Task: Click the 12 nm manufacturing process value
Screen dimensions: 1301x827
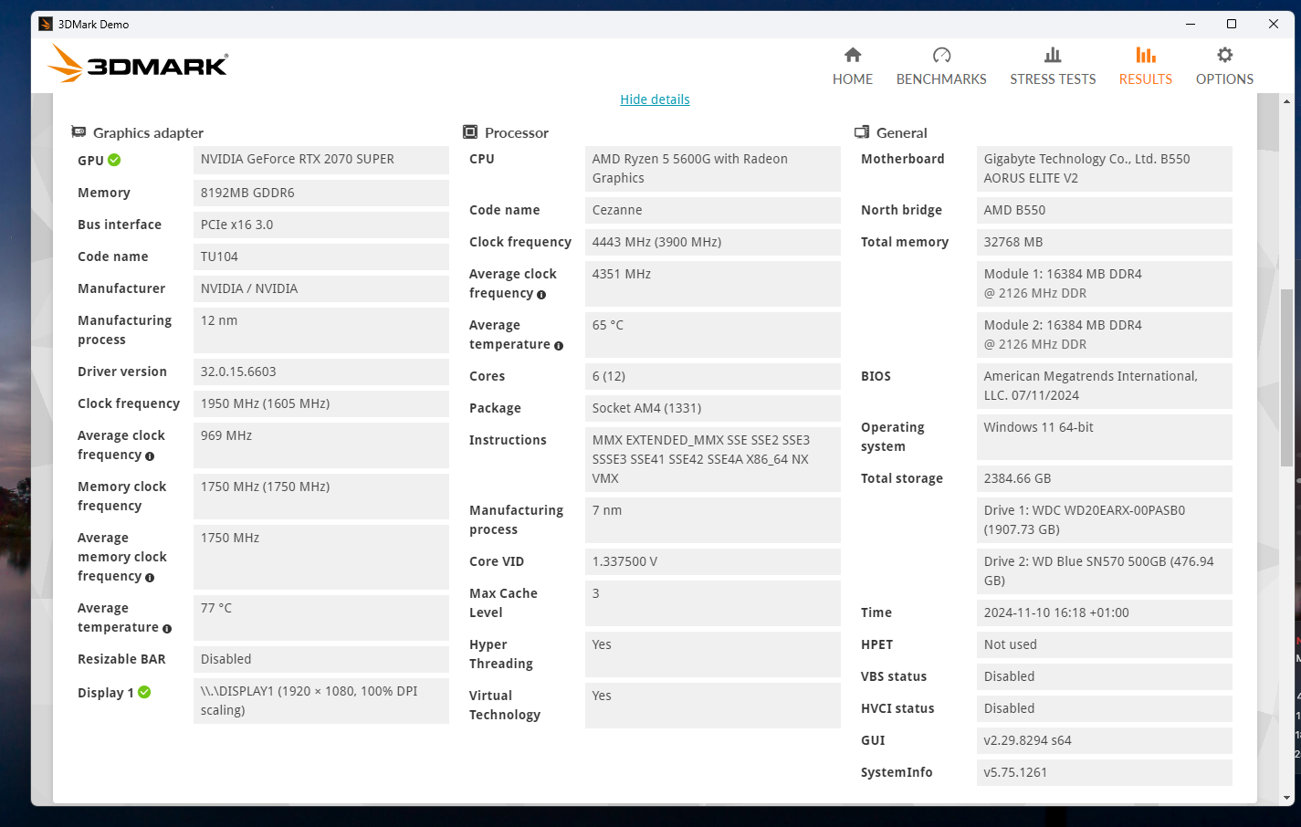Action: coord(321,330)
